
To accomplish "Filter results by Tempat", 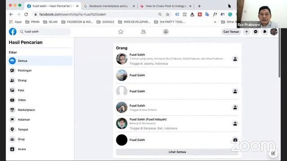I will click(x=40, y=129).
